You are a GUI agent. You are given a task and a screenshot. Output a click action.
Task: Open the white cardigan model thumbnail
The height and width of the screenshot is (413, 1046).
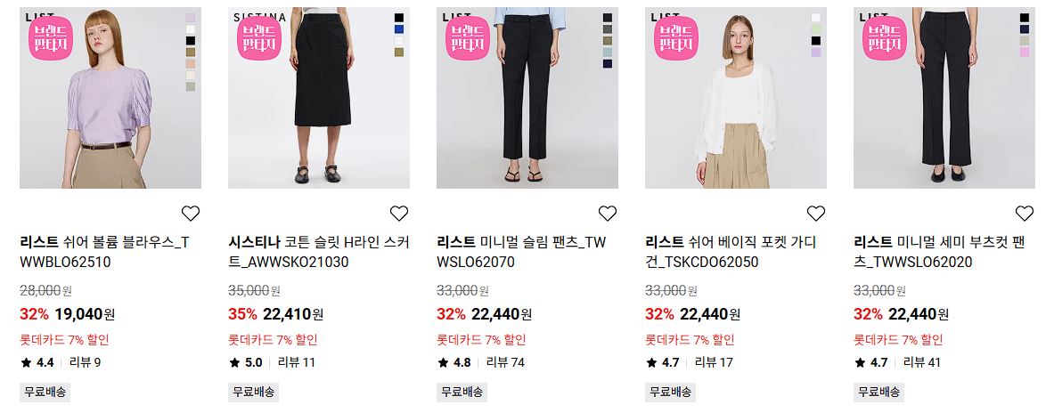pyautogui.click(x=736, y=98)
